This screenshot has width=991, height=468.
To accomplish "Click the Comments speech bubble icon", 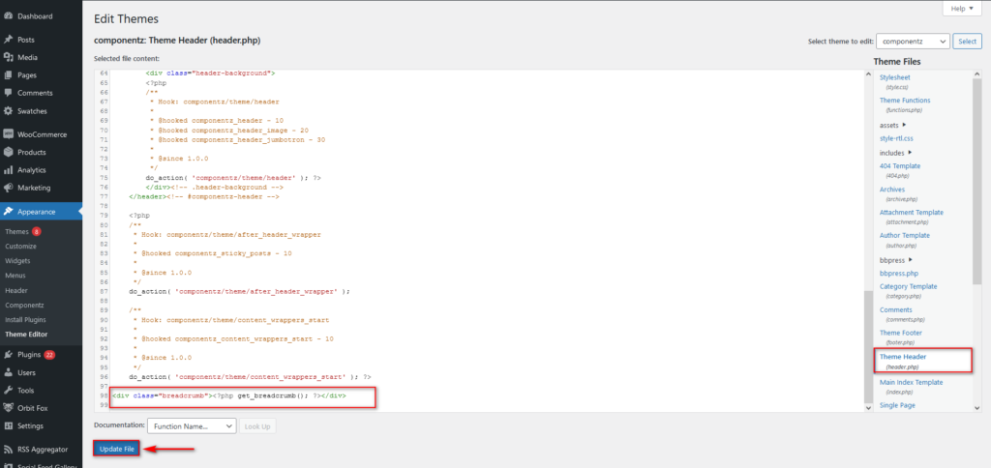I will 8,93.
